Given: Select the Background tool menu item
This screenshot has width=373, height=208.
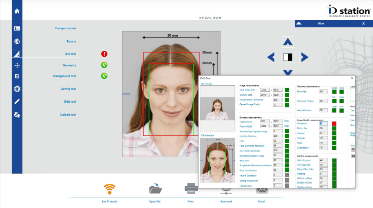Looking at the screenshot, I should pyautogui.click(x=64, y=76).
